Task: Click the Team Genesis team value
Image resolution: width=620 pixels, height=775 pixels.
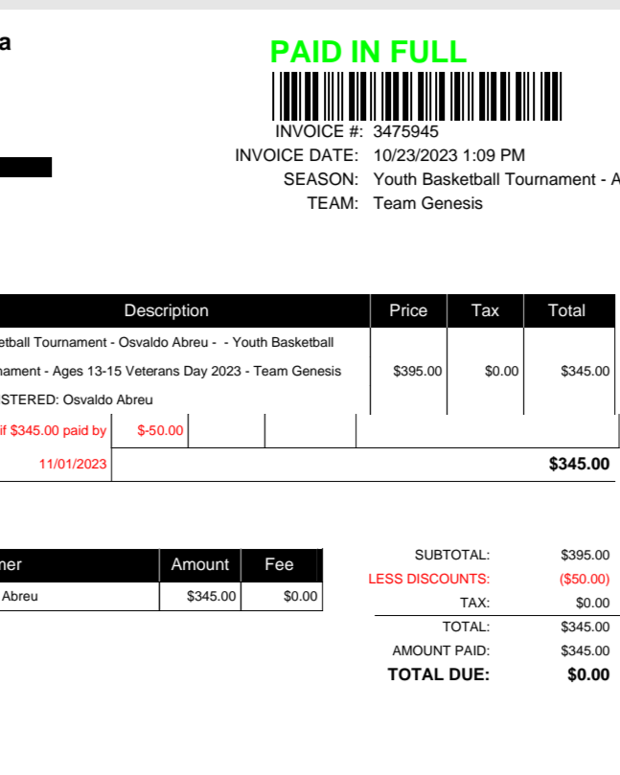Action: tap(427, 203)
